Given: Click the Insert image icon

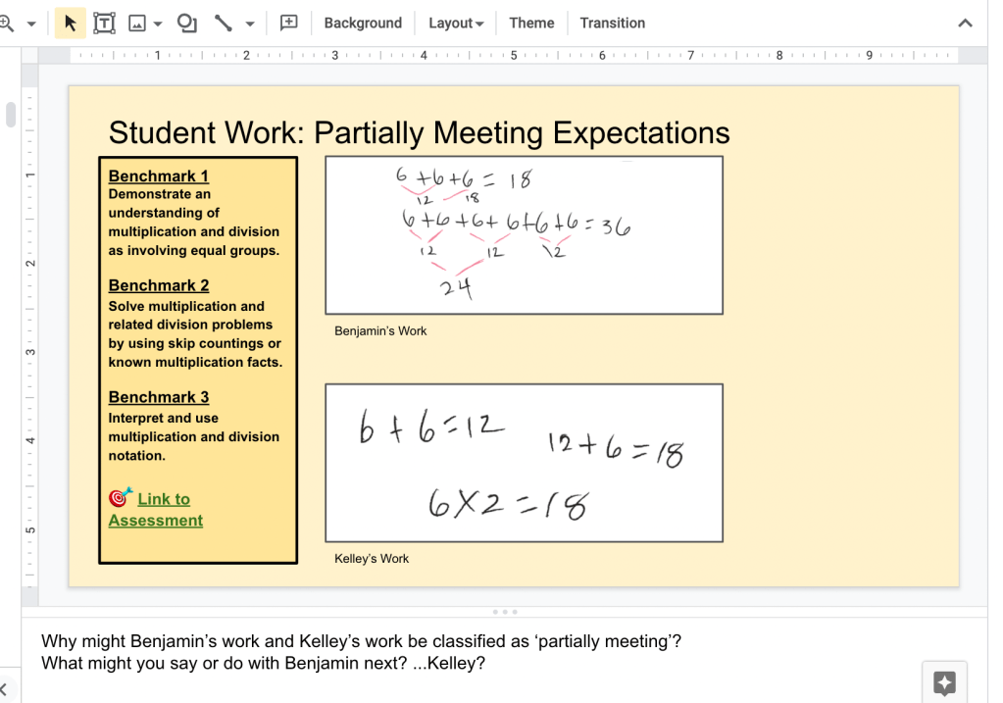Looking at the screenshot, I should pos(137,23).
